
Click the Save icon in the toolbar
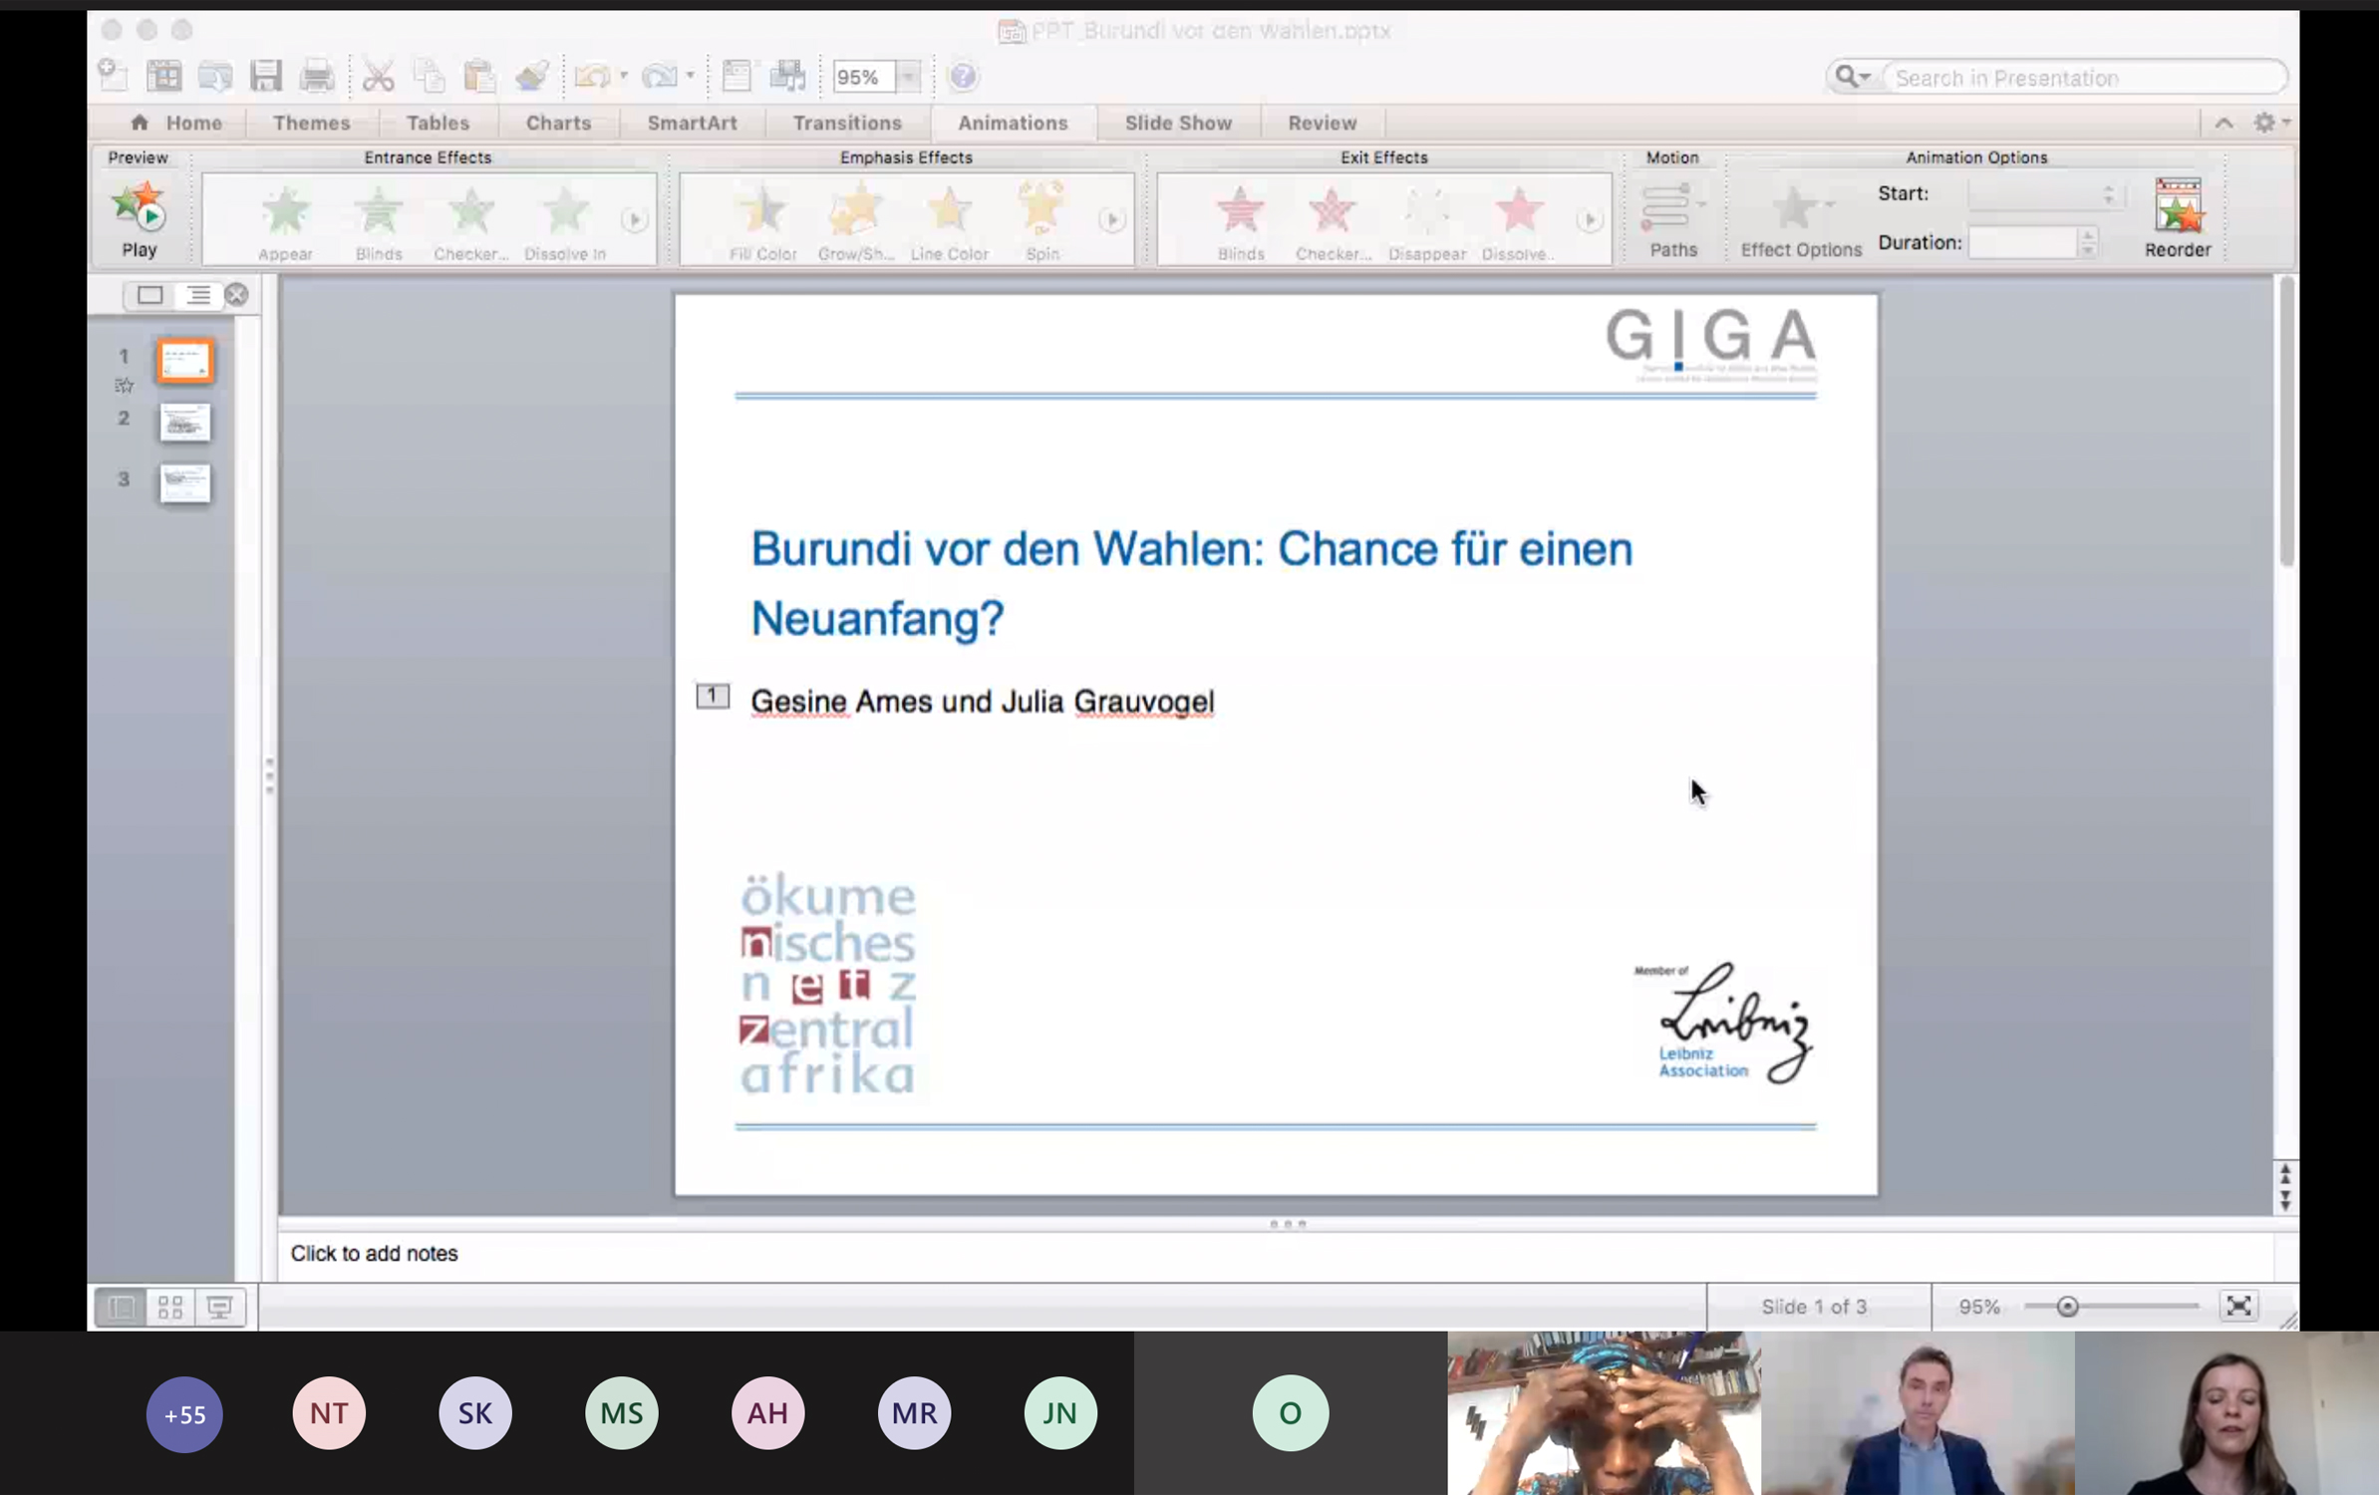pyautogui.click(x=265, y=75)
